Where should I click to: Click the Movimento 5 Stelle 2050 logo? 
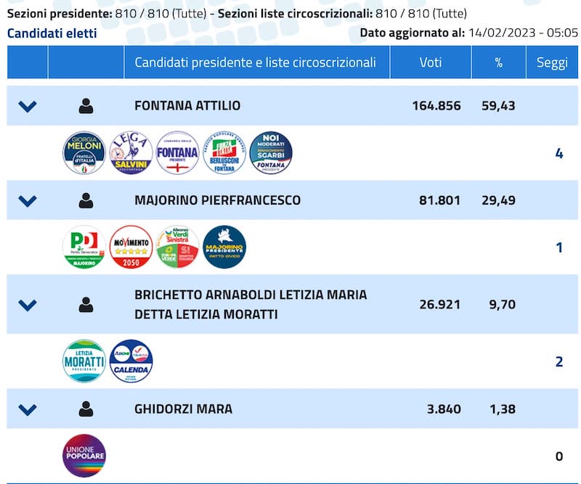tap(131, 247)
